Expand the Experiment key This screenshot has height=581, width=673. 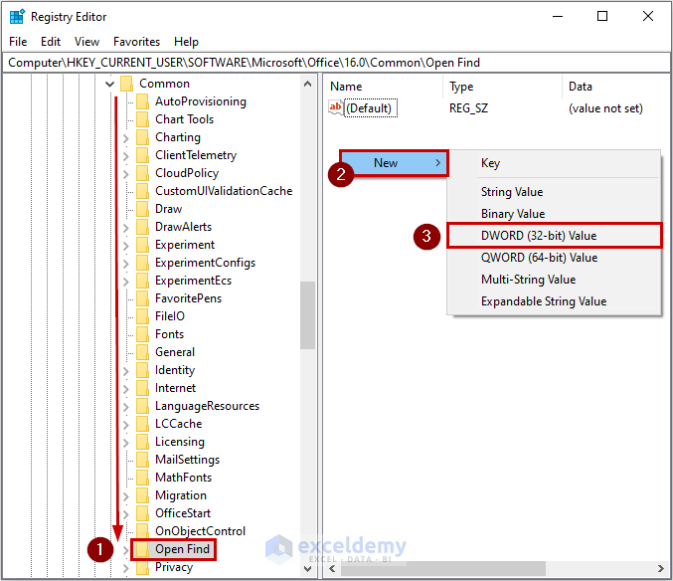126,246
